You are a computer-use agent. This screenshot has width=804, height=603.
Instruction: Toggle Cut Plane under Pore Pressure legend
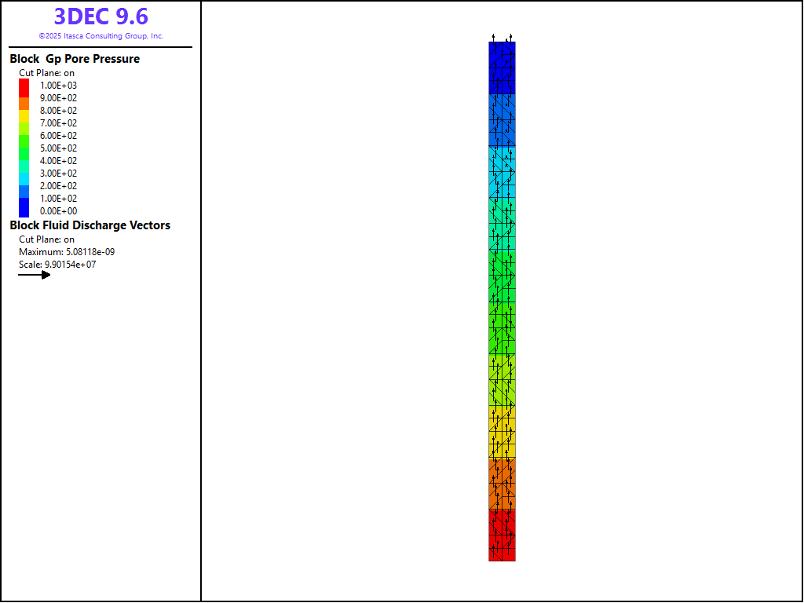coord(46,73)
